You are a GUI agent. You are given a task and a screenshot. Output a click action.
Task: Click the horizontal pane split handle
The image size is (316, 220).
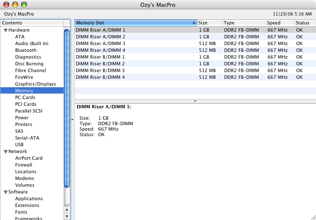pyautogui.click(x=195, y=101)
